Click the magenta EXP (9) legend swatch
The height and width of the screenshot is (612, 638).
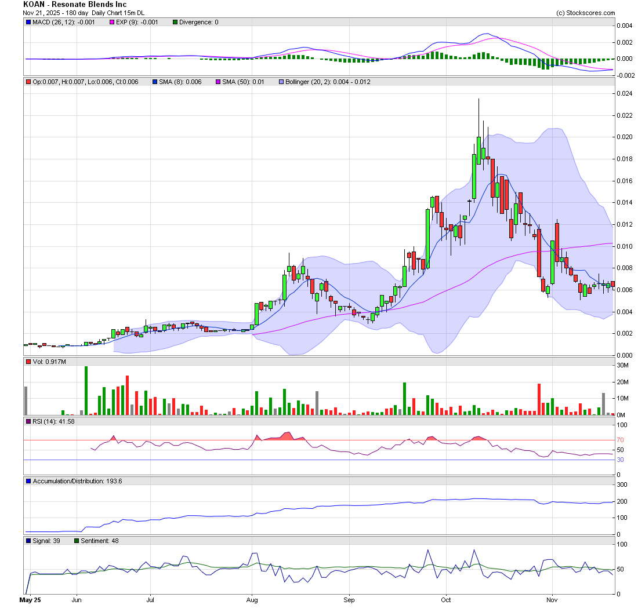(112, 23)
